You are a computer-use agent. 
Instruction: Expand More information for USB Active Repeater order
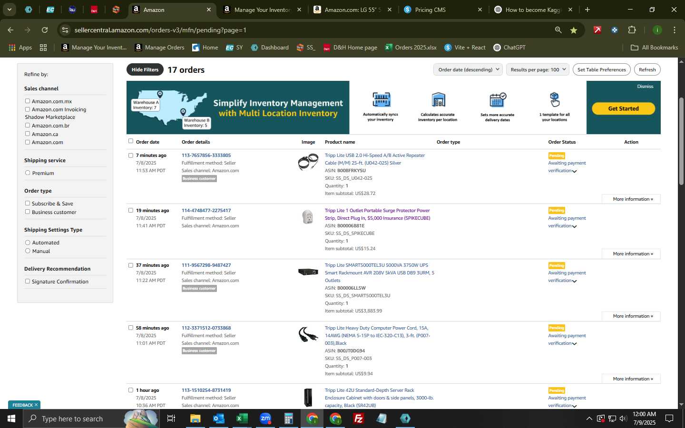(x=632, y=199)
